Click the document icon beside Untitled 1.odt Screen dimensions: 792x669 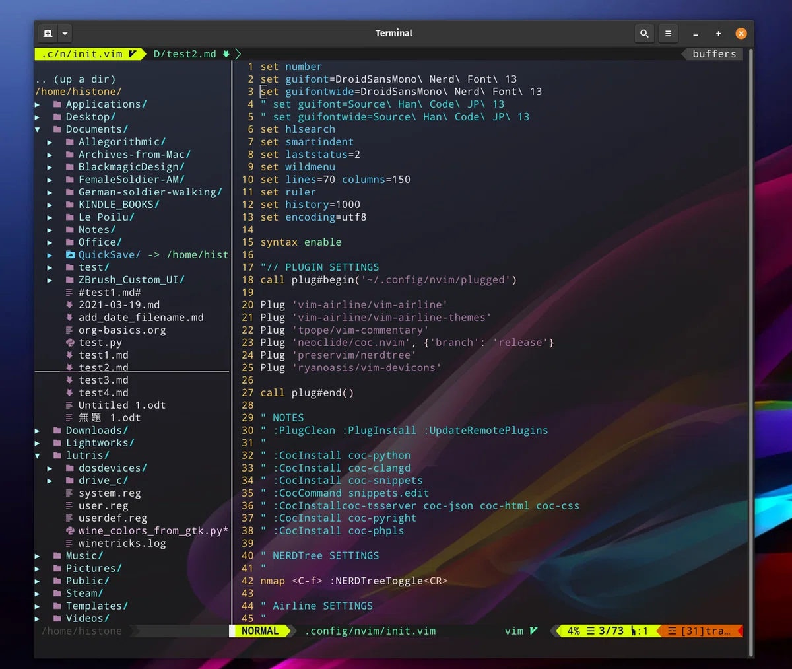click(70, 405)
